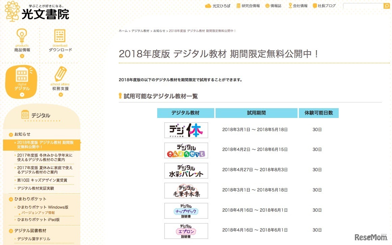Click the デジタルナップザック説明書 product logo
Image resolution: width=392 pixels, height=245 pixels.
pos(186,211)
